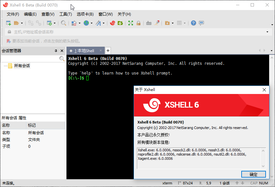Click module info scrollbar down arrow
Screen dimensions: 275x187
click(x=263, y=166)
